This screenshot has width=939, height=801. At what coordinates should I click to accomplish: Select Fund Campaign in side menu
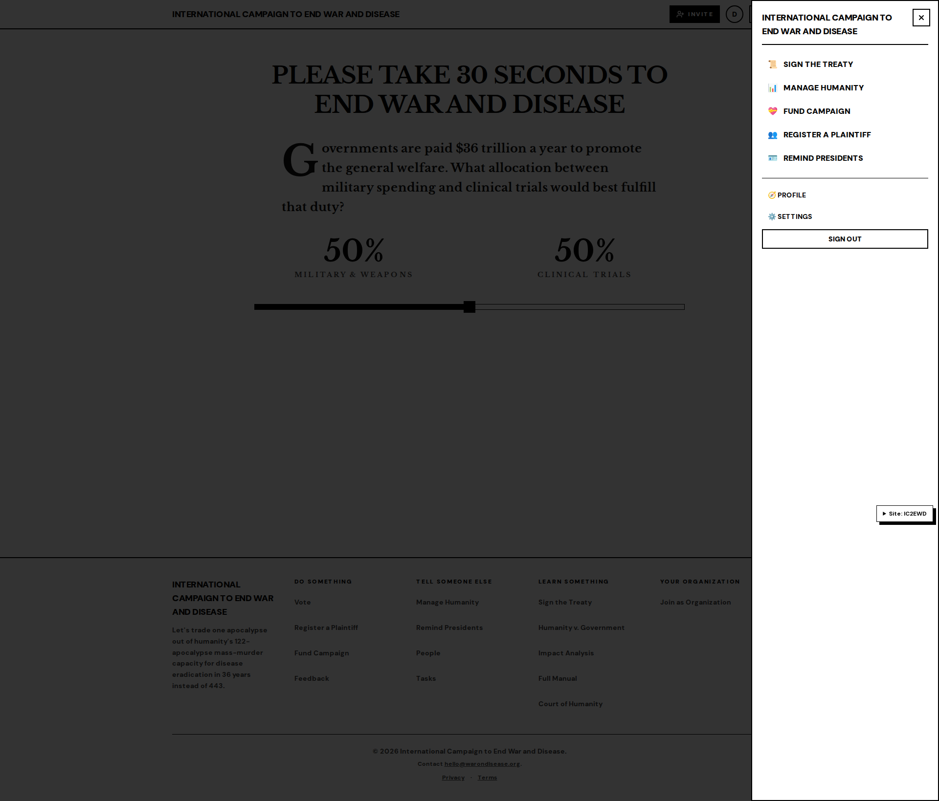click(x=845, y=111)
